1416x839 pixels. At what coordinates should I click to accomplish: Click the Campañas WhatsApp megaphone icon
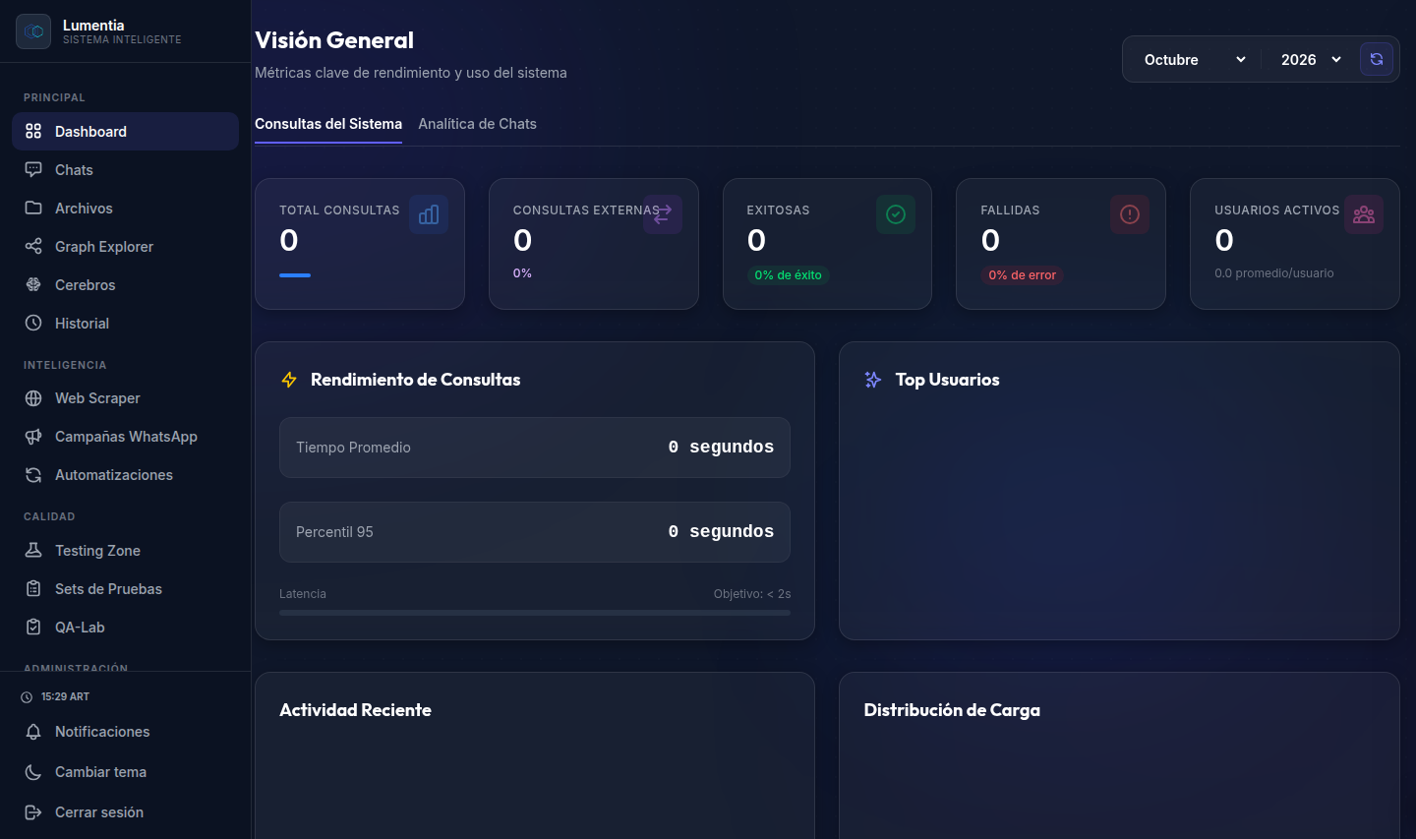point(33,437)
